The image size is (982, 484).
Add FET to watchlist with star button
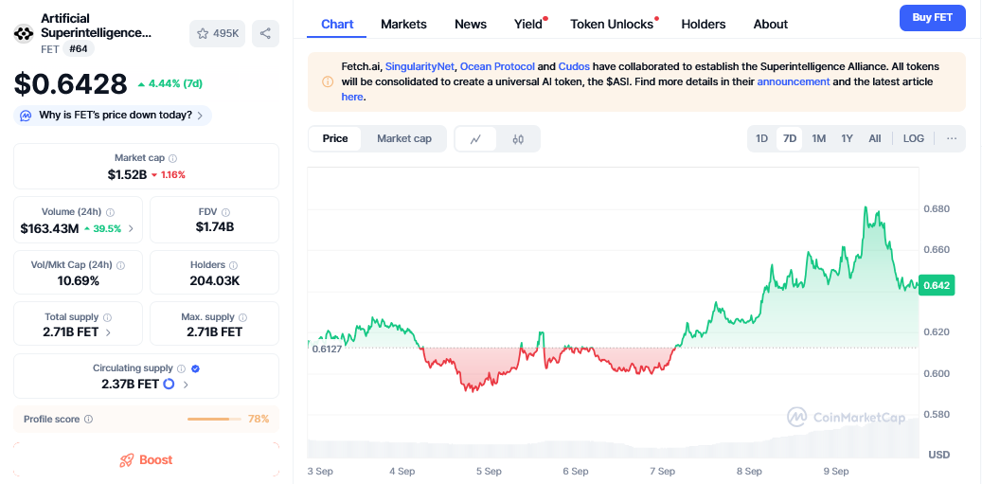click(217, 34)
